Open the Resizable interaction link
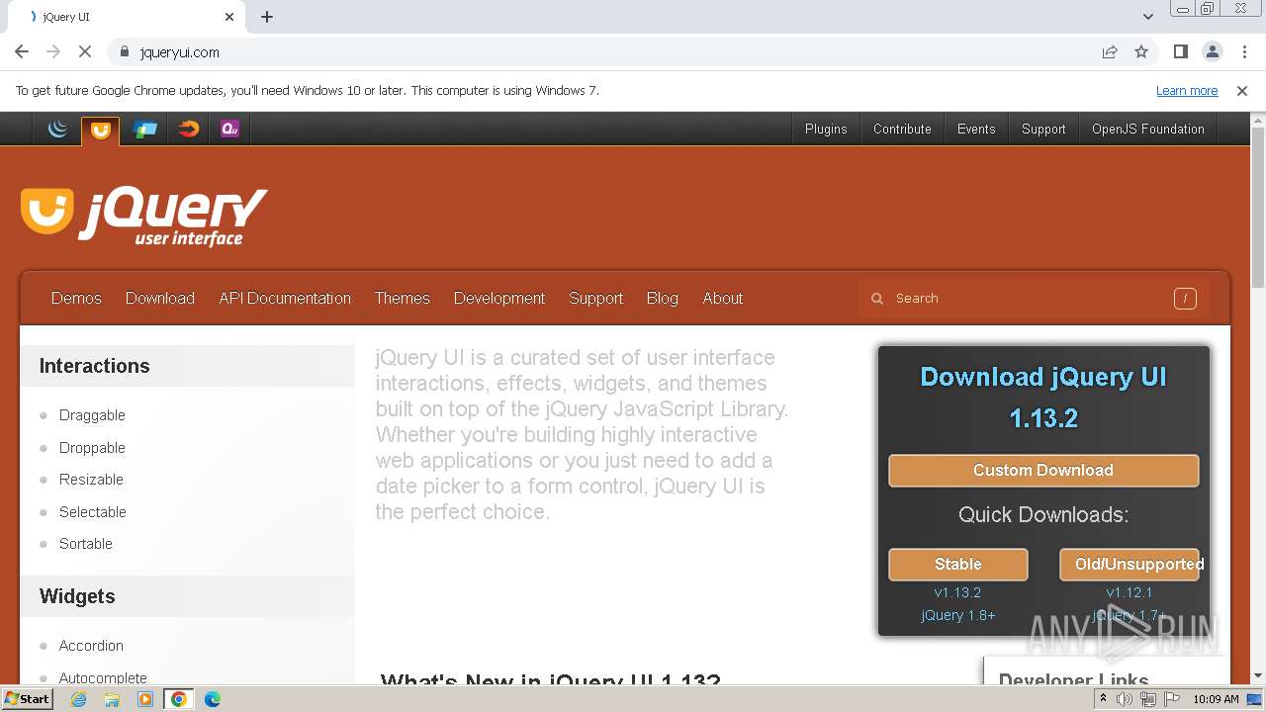This screenshot has width=1266, height=712. [x=91, y=480]
